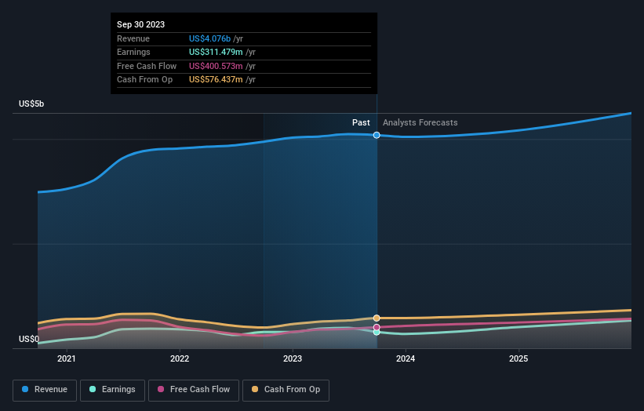This screenshot has width=644, height=411.
Task: Click the US$5b y-axis label
Action: click(31, 104)
